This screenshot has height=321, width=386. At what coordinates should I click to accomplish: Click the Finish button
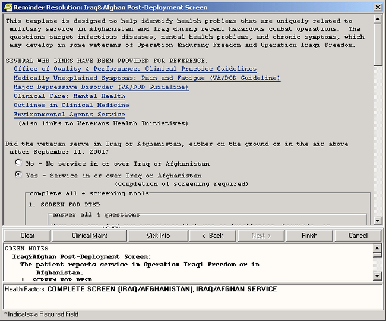(309, 236)
